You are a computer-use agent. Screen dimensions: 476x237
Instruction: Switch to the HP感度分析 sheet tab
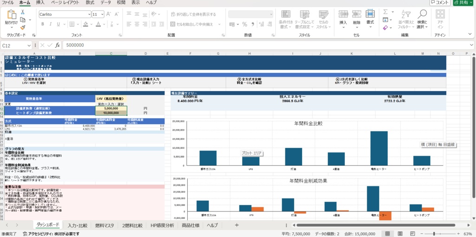tap(162, 225)
